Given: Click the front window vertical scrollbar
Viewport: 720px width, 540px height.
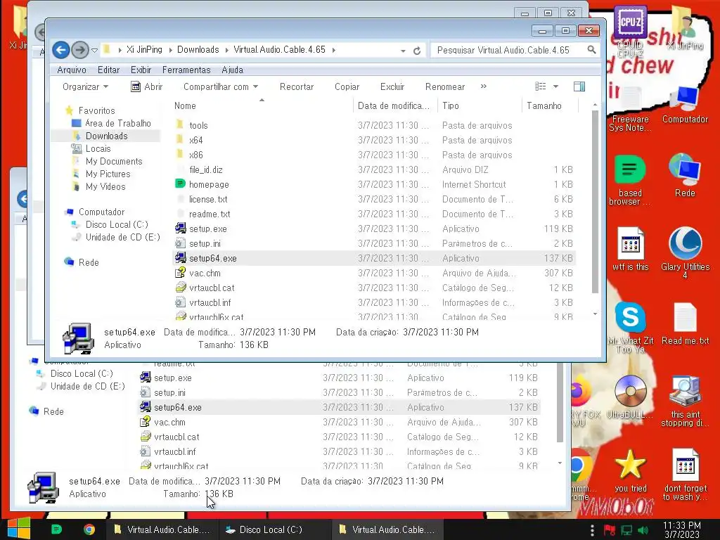Looking at the screenshot, I should point(595,202).
